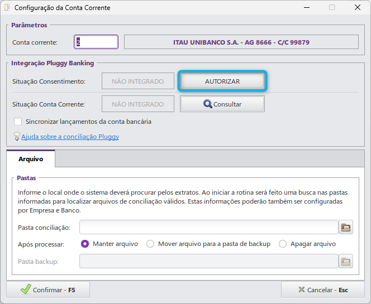Screen dimensions: 371x304
Task: Click the green checkmark on Confirmar
Action: pyautogui.click(x=25, y=290)
